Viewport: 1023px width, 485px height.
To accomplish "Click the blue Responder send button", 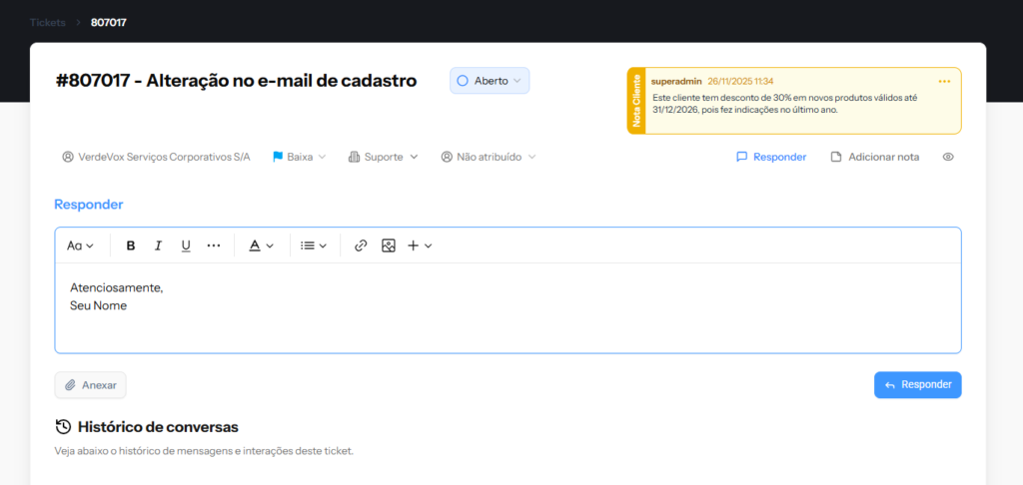I will click(917, 385).
